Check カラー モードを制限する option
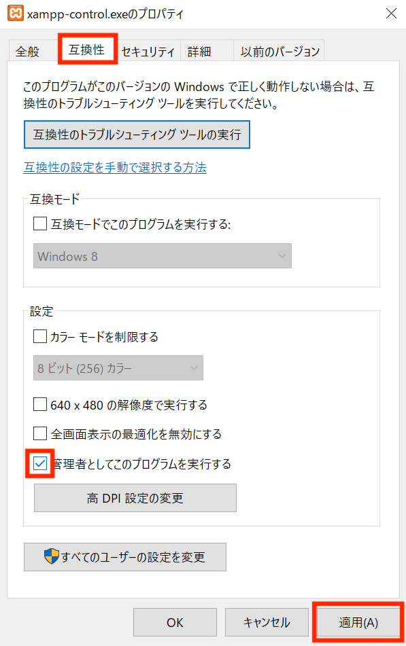406x646 pixels. click(40, 336)
